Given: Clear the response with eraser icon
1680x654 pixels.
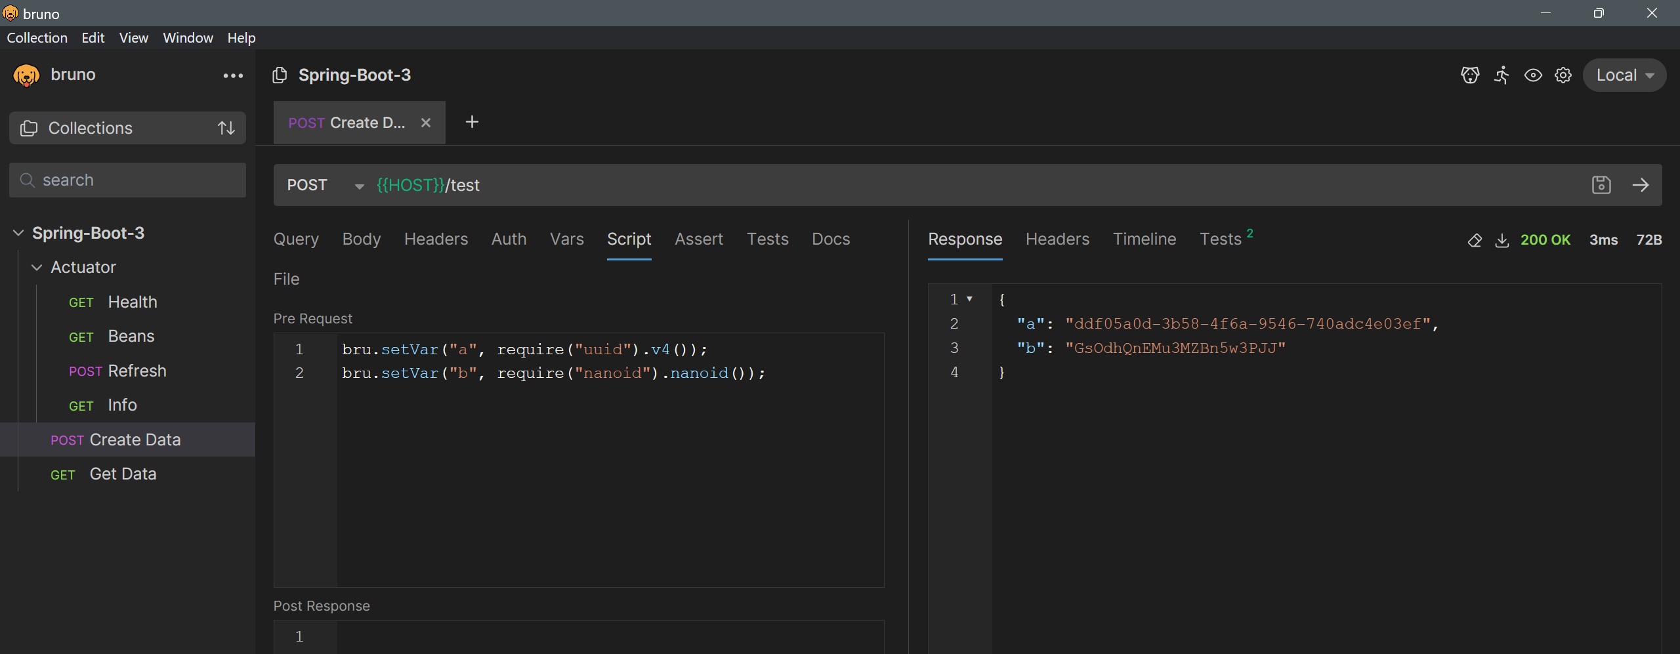Looking at the screenshot, I should click(x=1475, y=240).
